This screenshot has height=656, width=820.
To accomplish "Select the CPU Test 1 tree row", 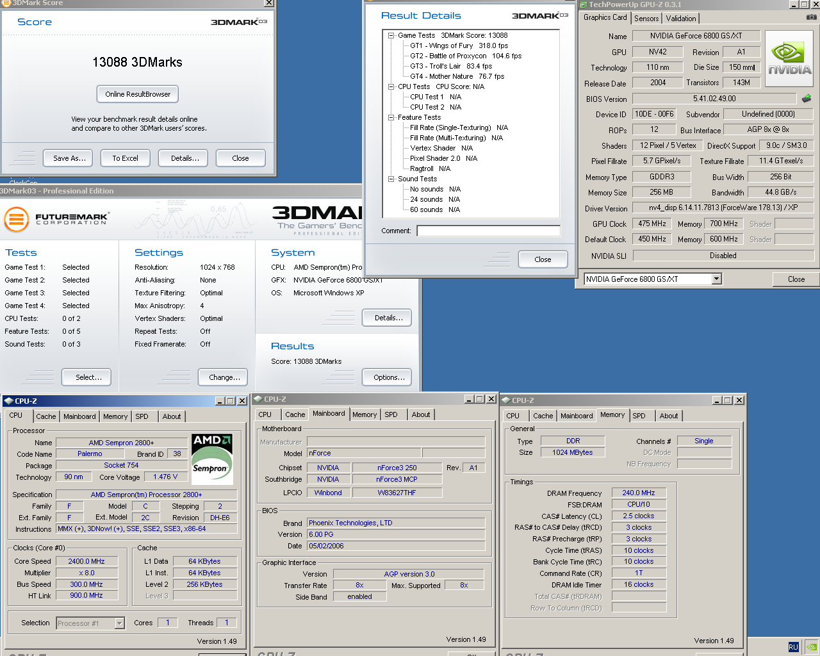I will click(x=436, y=97).
